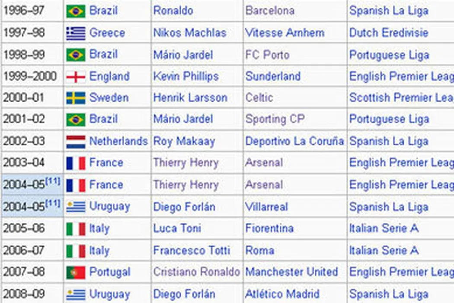Go to the Deportivo La Coruña club link
Screen dimensions: 454x303
click(294, 142)
